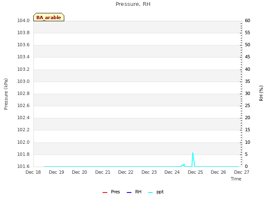Click the 102.8 pressure axis value
The image size is (267, 200).
[23, 93]
